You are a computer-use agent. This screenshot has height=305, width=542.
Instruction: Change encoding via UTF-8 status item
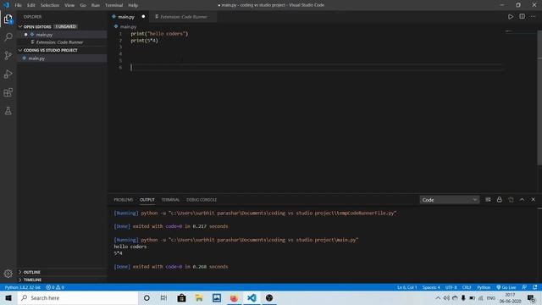[x=451, y=287]
